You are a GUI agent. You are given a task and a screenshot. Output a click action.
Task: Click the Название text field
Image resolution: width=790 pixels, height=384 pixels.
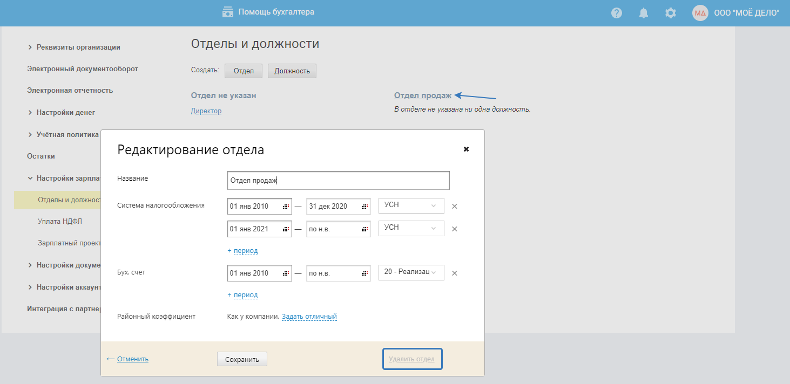(x=339, y=181)
